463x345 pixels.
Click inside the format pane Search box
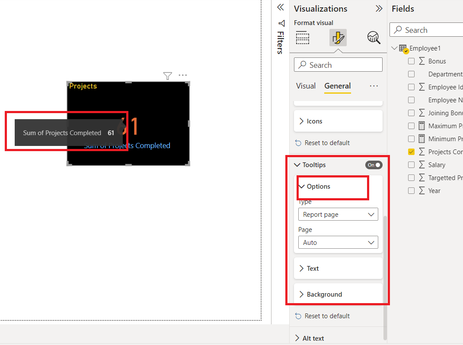click(x=338, y=65)
